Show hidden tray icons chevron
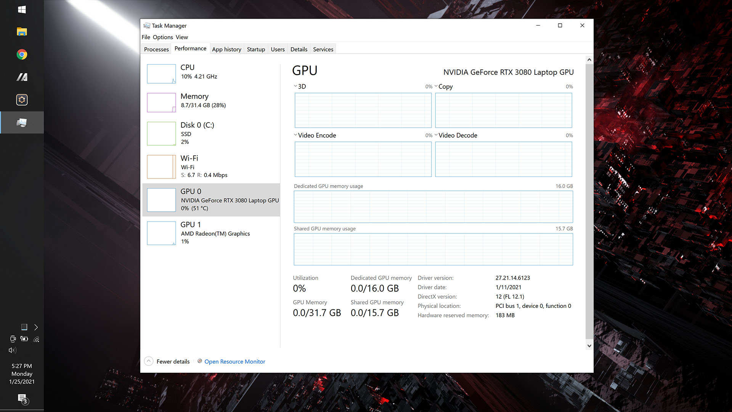Image resolution: width=732 pixels, height=412 pixels. coord(36,327)
